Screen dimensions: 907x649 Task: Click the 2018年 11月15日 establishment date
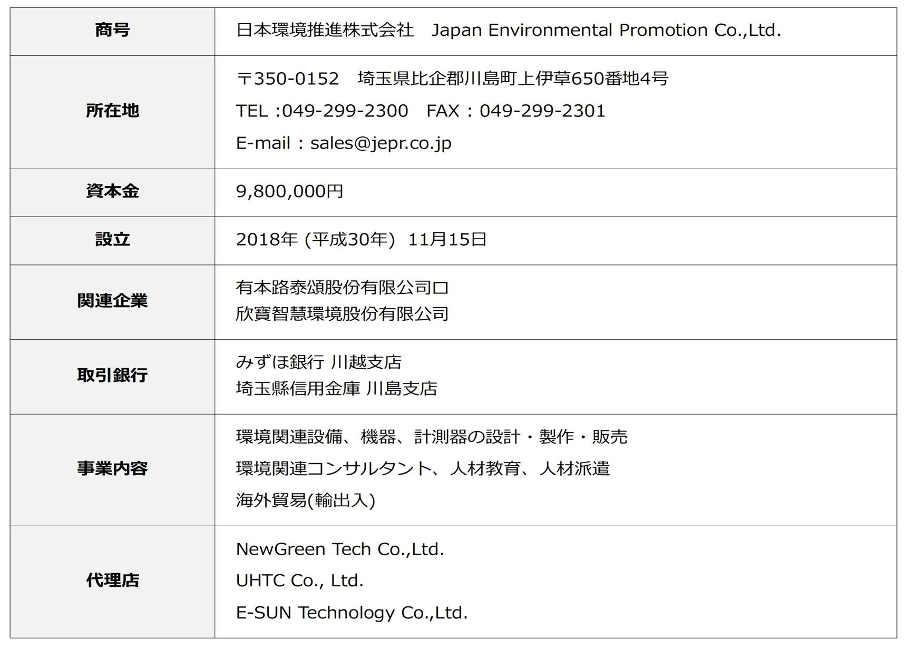(x=361, y=240)
